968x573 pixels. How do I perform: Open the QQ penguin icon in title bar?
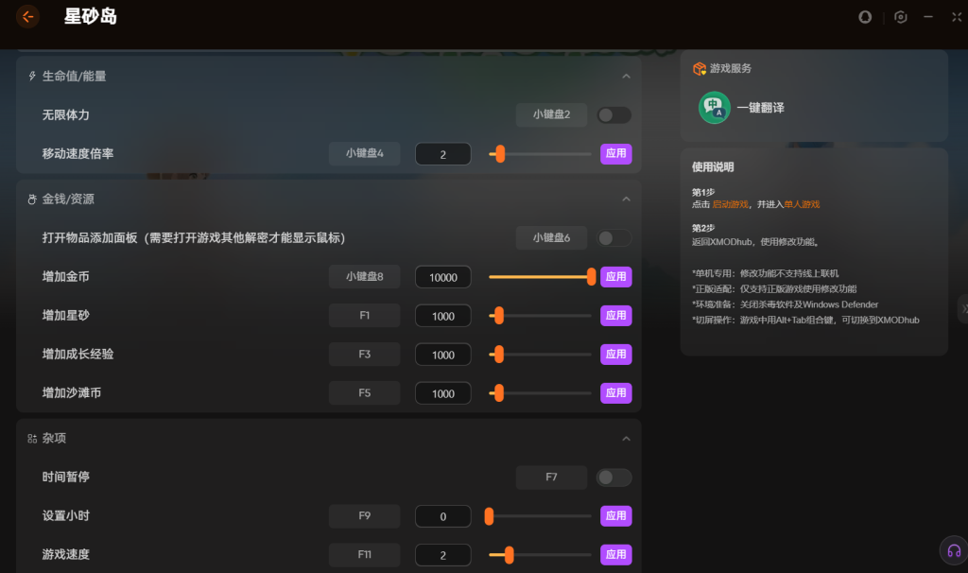tap(864, 17)
